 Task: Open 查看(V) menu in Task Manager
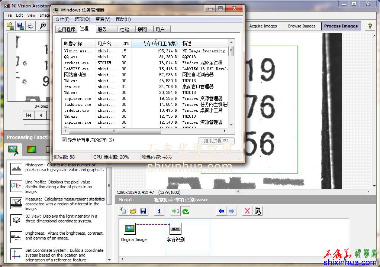(103, 19)
